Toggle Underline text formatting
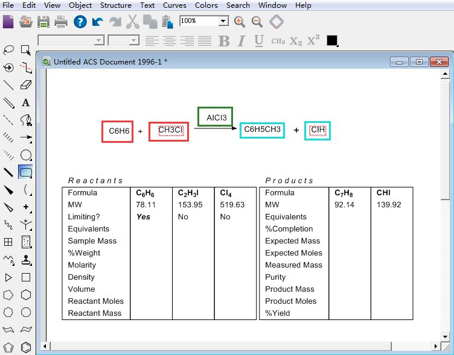 pos(258,41)
